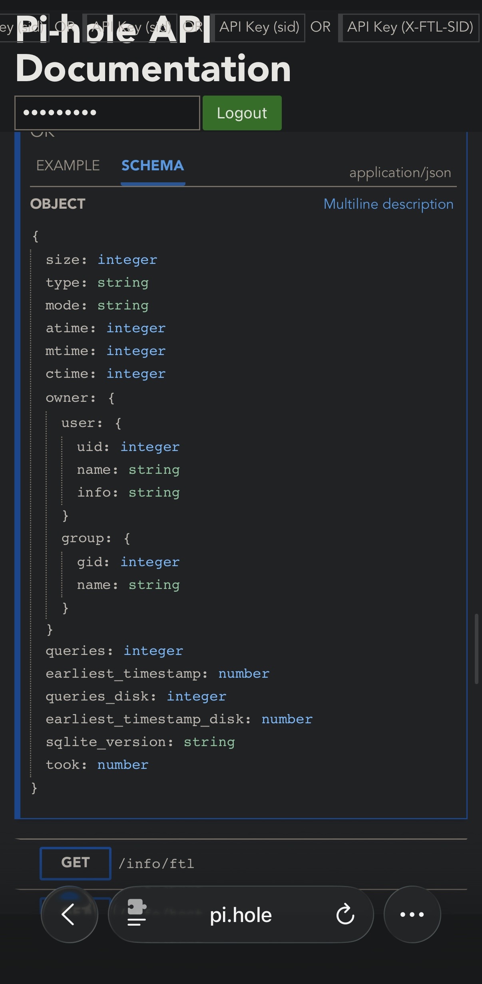The image size is (482, 984).
Task: Focus the masked API key field
Action: coord(107,113)
